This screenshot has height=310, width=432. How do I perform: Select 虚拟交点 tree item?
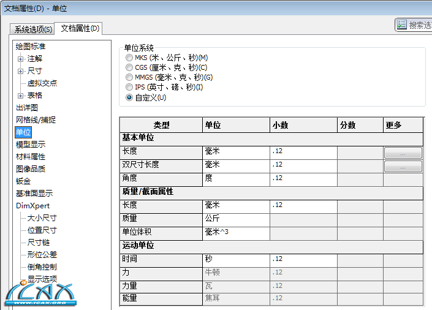[42, 83]
